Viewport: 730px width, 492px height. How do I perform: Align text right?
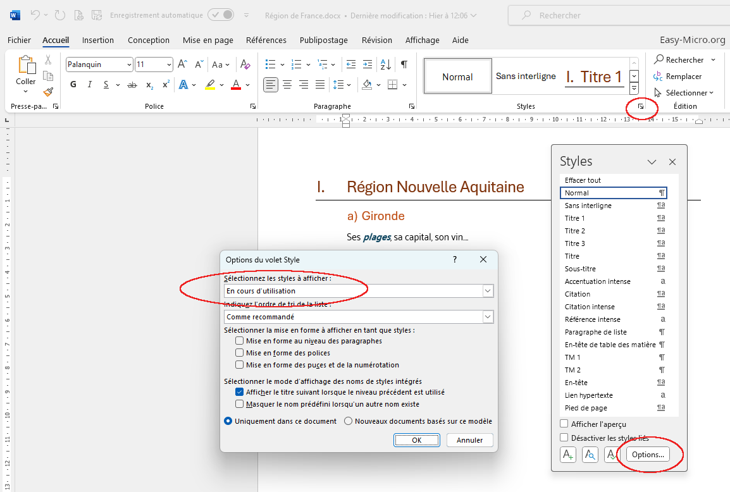coord(304,85)
